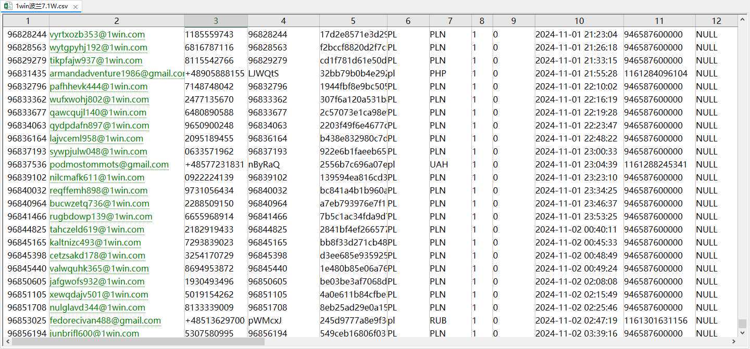The height and width of the screenshot is (349, 750).
Task: Select column header 5
Action: (x=353, y=21)
